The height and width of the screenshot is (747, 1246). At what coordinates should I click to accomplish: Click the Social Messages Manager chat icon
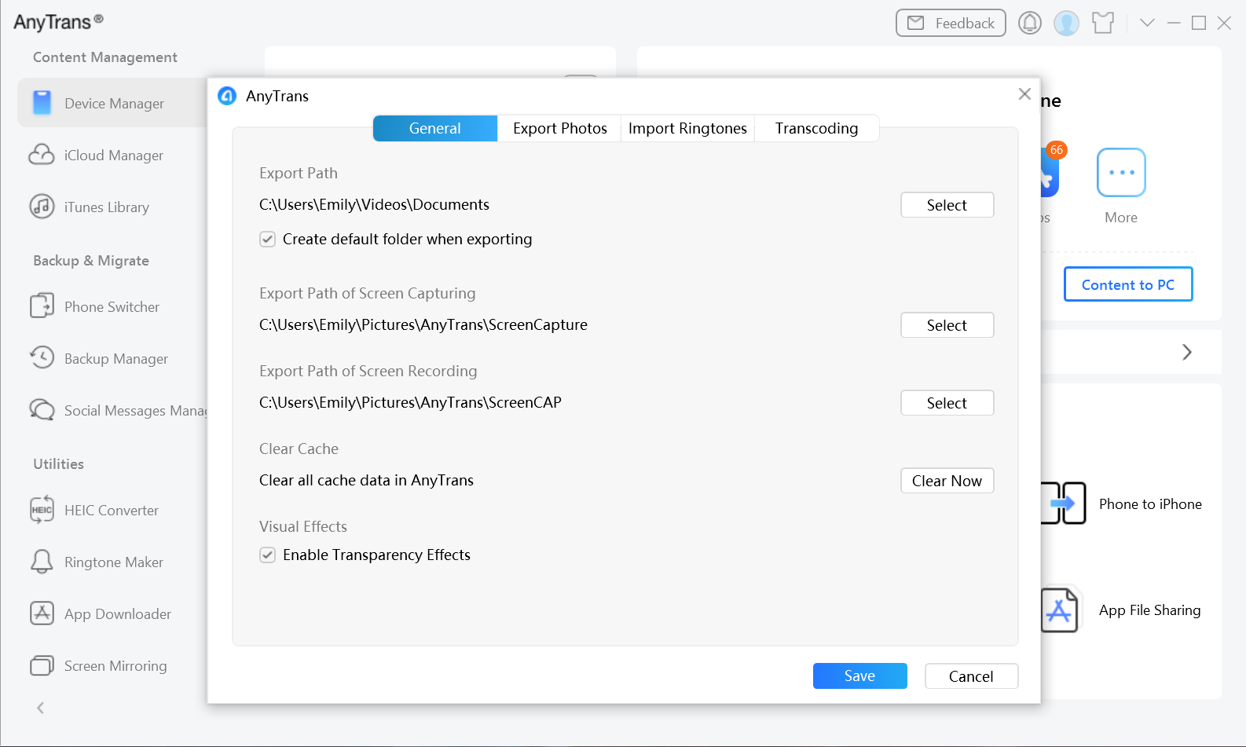pyautogui.click(x=42, y=409)
